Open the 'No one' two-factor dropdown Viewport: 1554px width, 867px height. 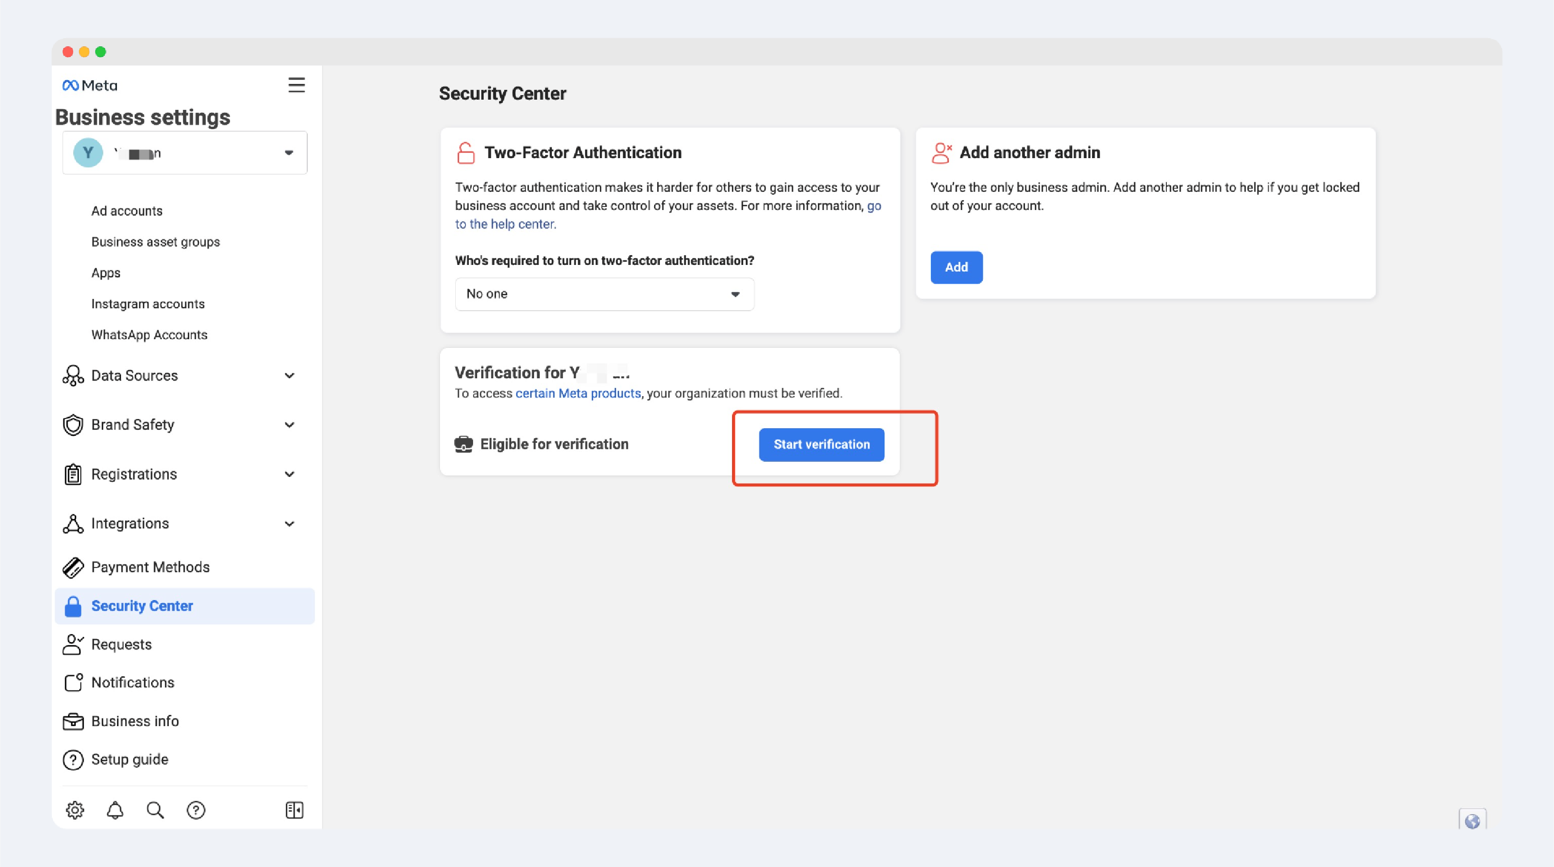[604, 294]
